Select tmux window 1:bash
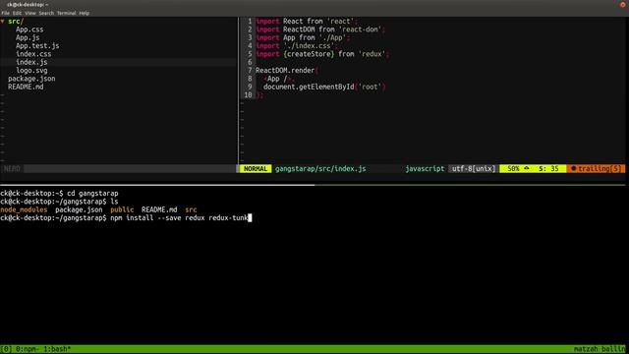Viewport: 629px width, 354px height. [x=57, y=349]
